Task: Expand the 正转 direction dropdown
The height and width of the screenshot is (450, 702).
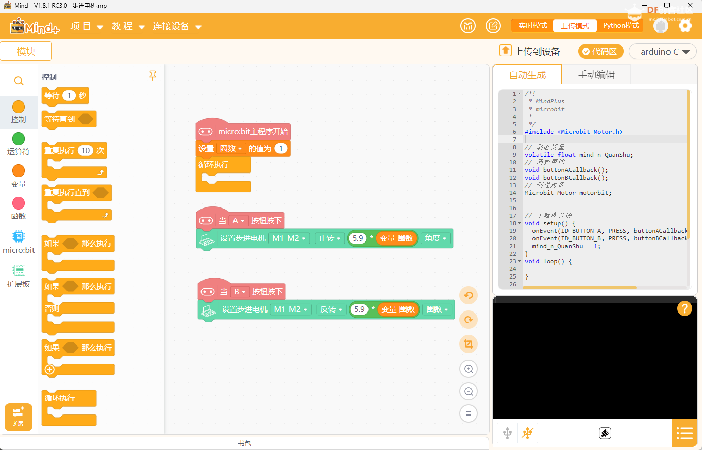Action: point(329,238)
